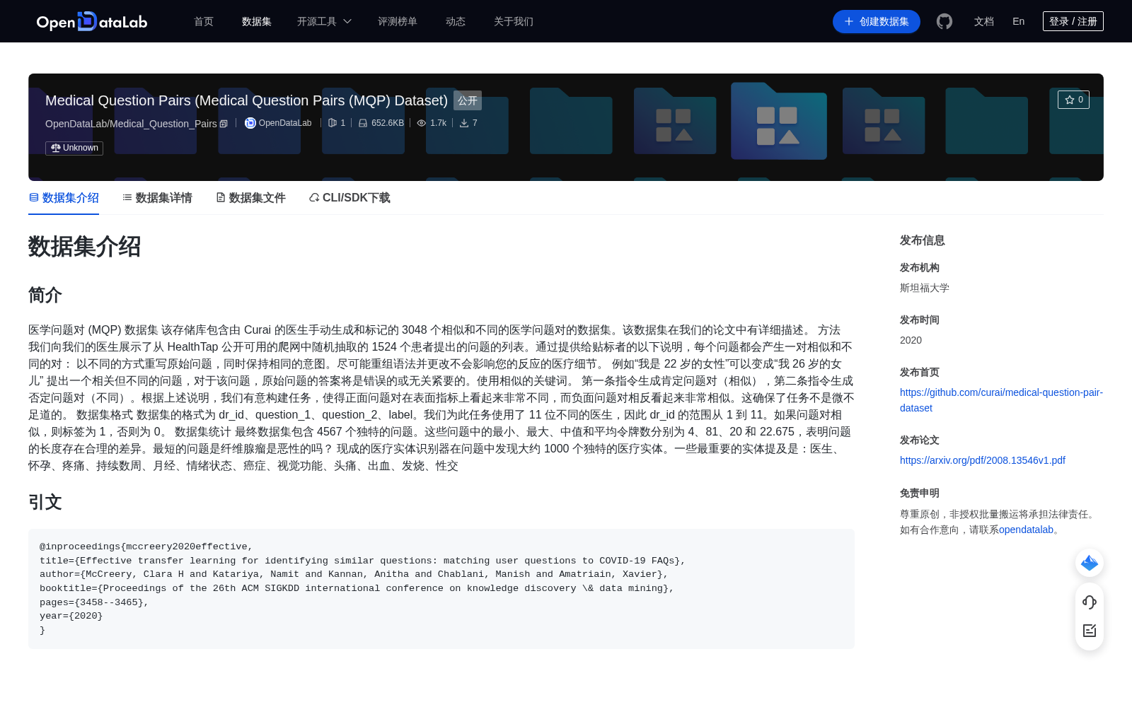Screen dimensions: 1132x707
Task: Click the OpenDataLab/Medical_Question_Pairs path text
Action: (131, 124)
